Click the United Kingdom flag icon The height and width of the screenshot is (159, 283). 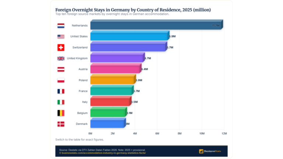pos(61,59)
